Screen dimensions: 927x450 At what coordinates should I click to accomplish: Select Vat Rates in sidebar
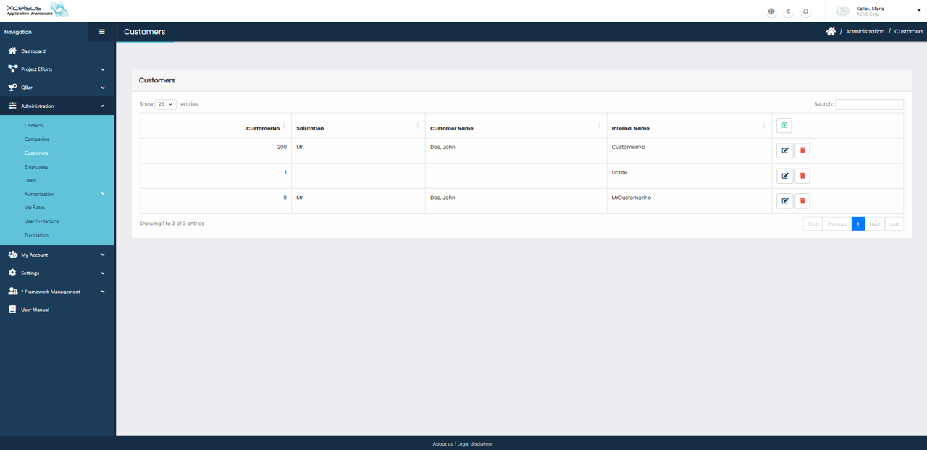tap(35, 208)
